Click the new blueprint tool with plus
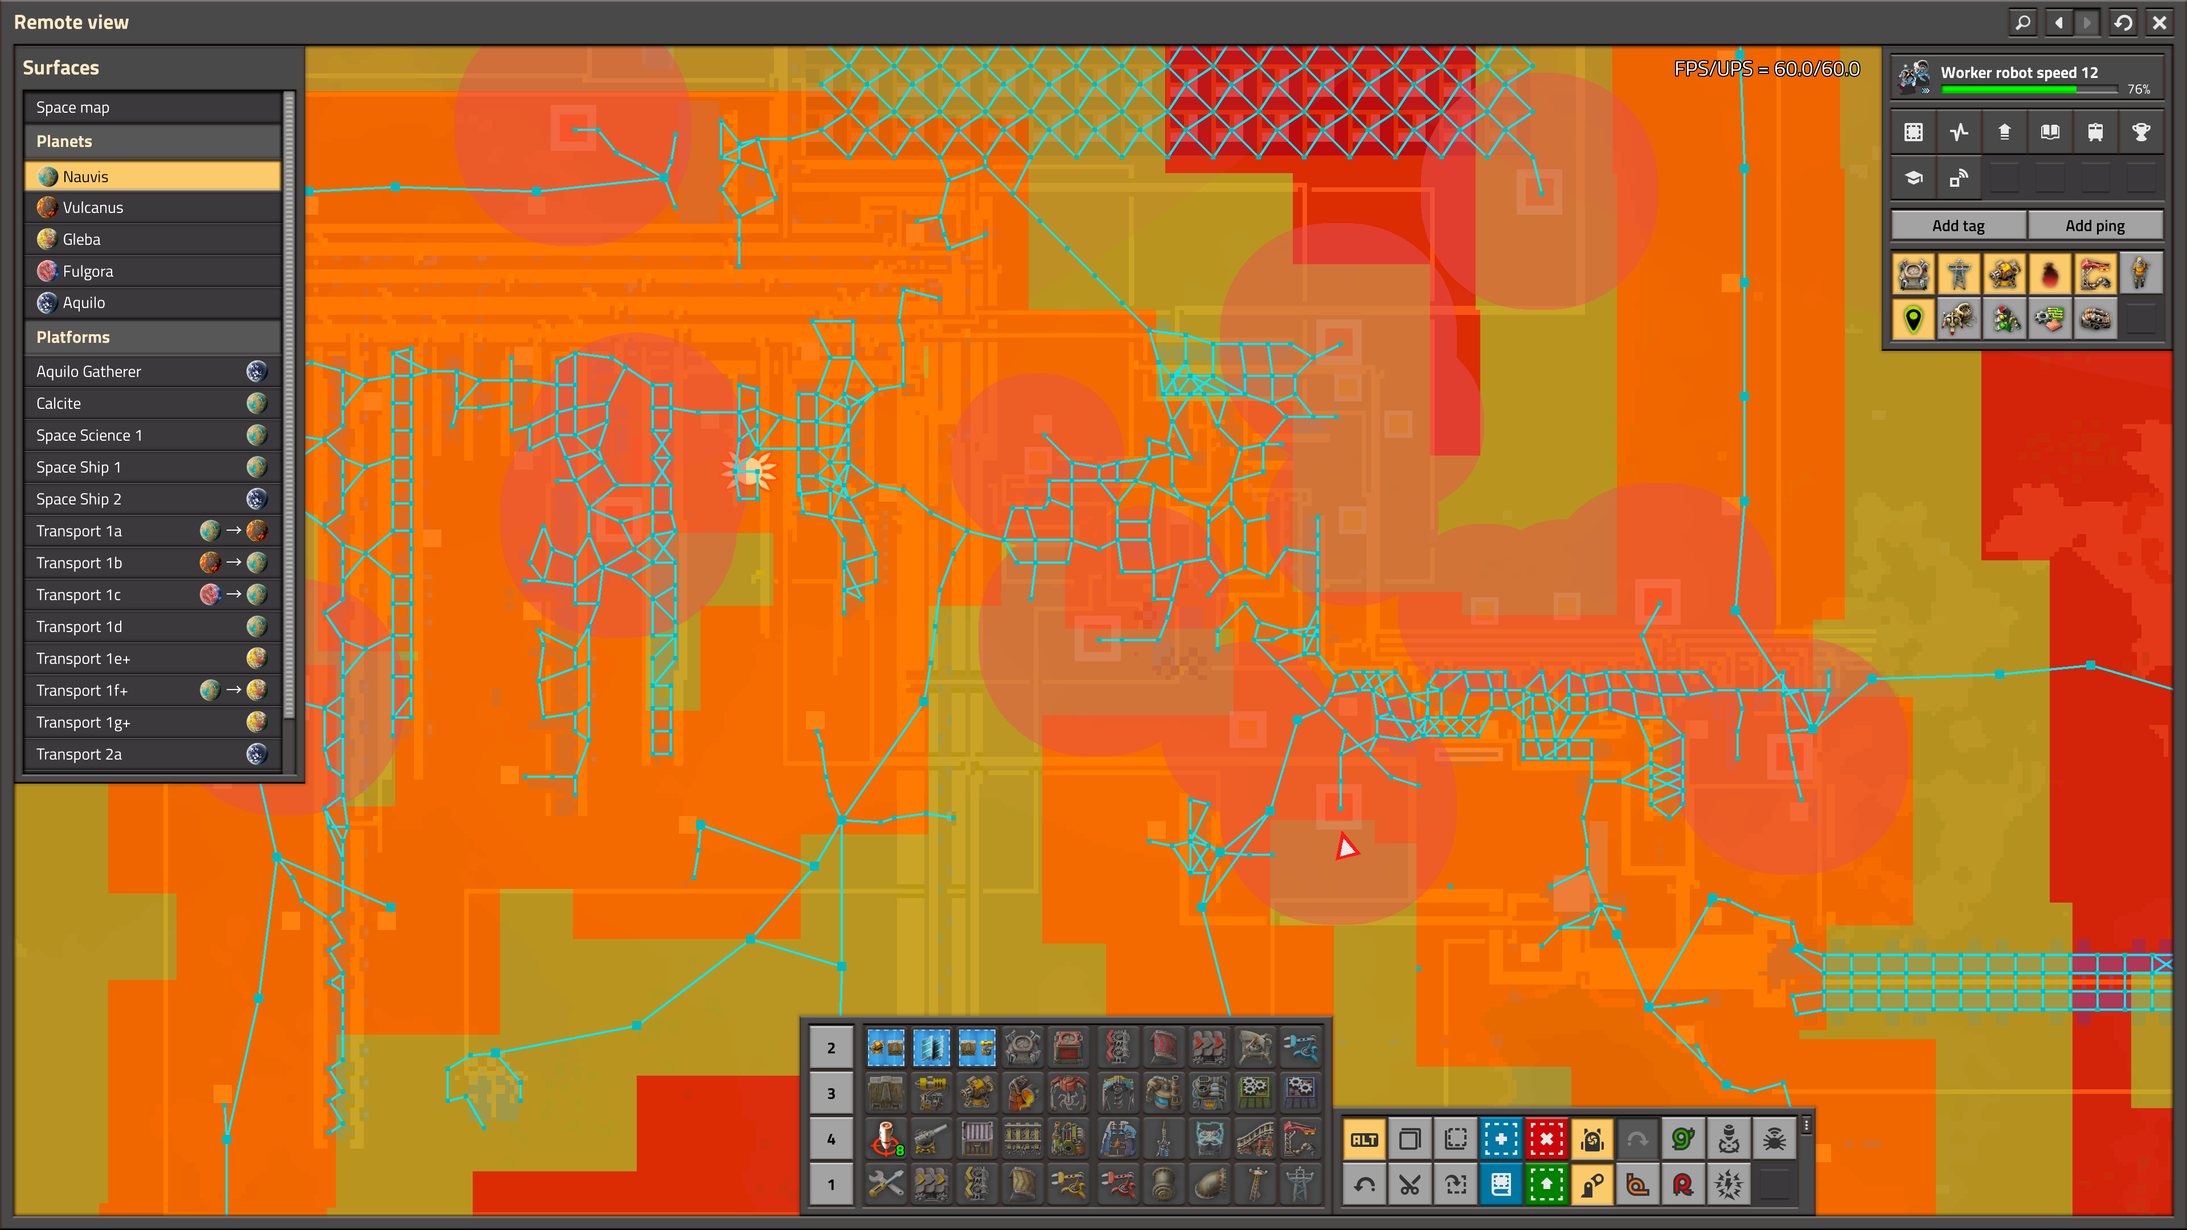The width and height of the screenshot is (2187, 1230). [x=1501, y=1139]
